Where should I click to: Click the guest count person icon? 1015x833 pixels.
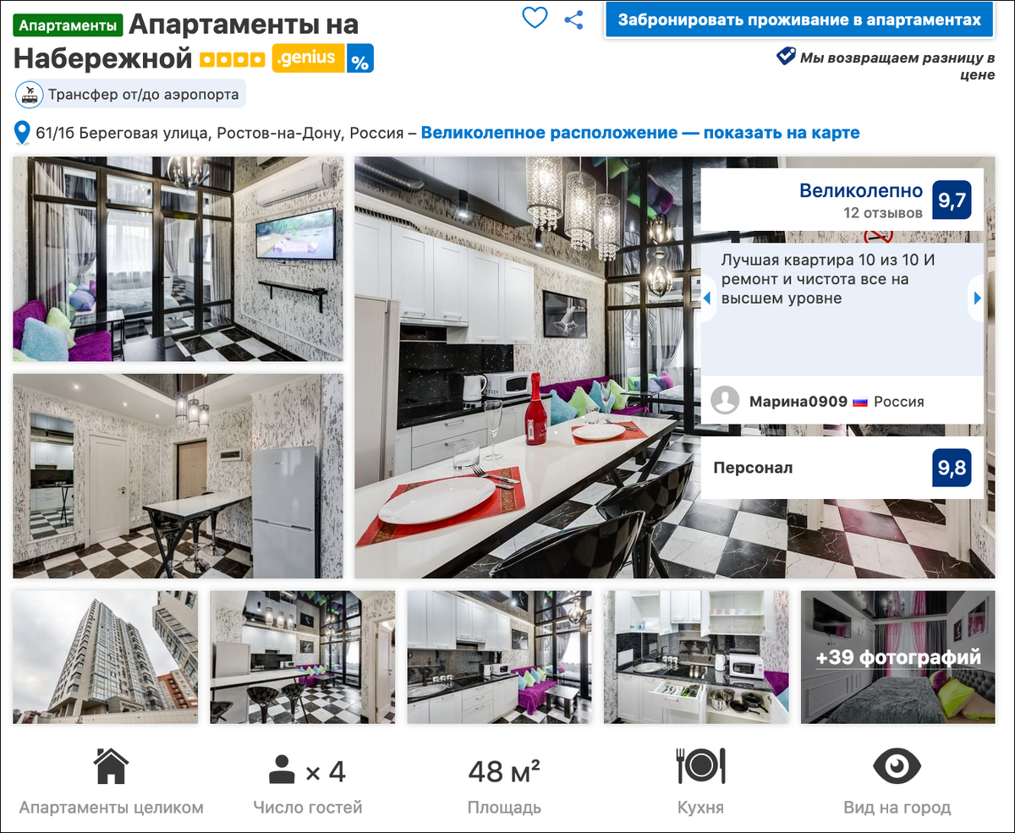tap(283, 770)
